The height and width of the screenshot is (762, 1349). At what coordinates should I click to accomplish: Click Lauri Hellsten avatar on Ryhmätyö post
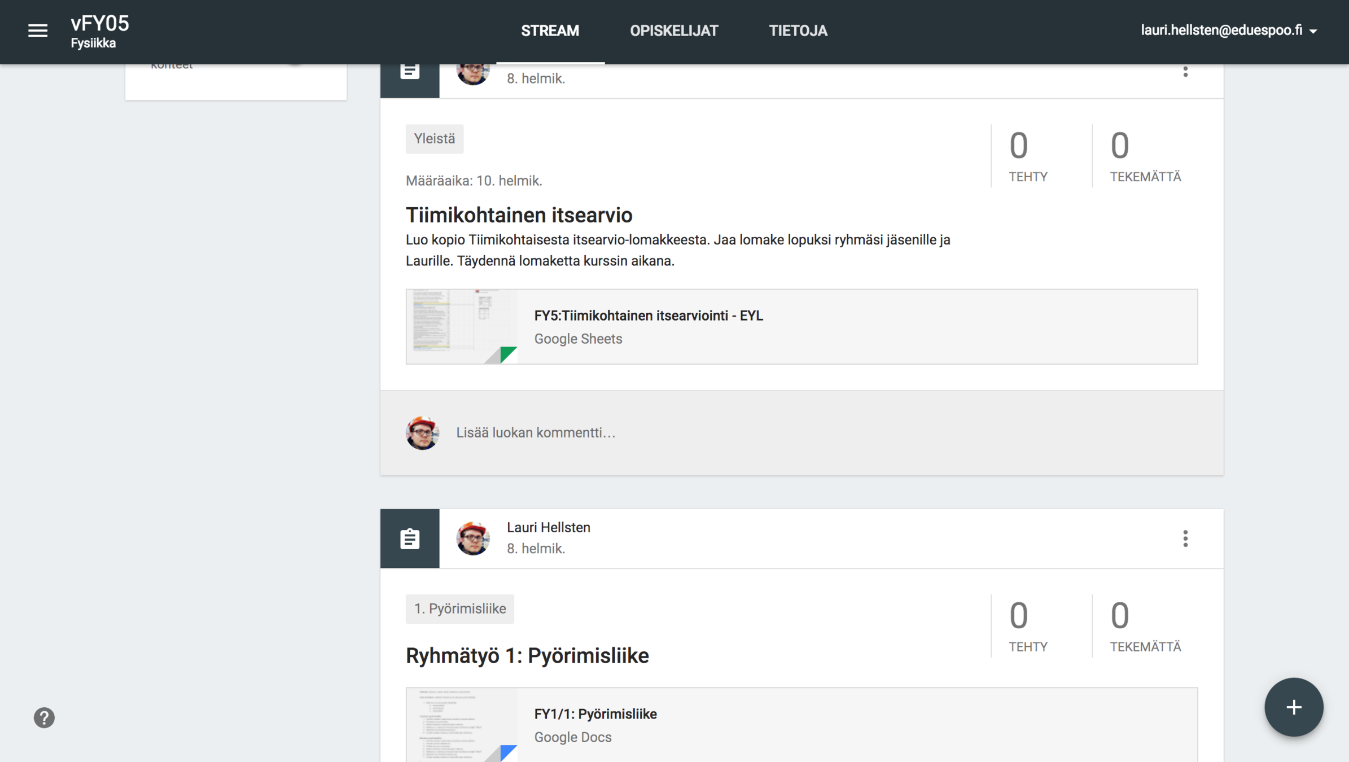(x=473, y=538)
